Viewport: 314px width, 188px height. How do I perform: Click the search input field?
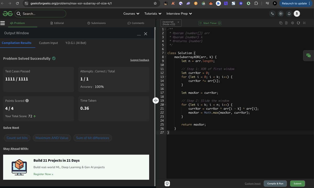point(40,14)
